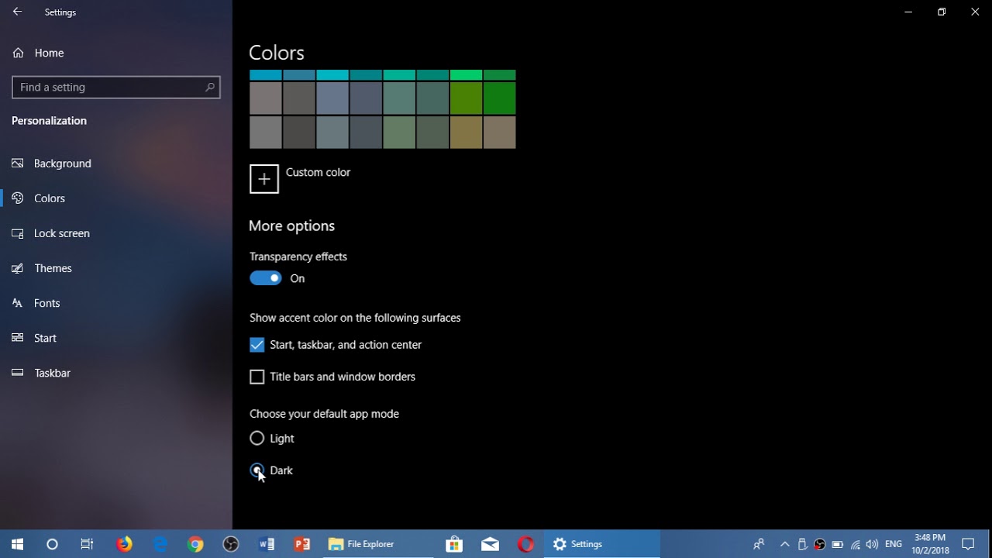Open Home via its house icon
This screenshot has width=992, height=558.
(18, 53)
